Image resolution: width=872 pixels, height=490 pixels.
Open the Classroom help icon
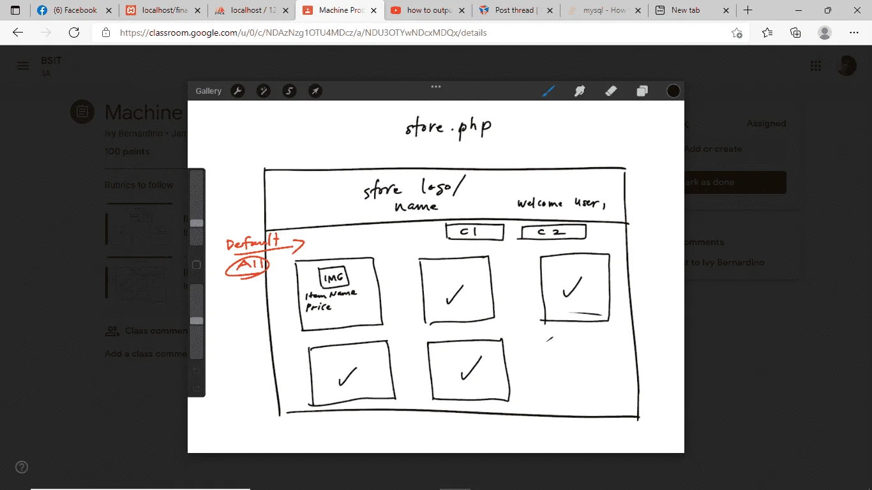click(x=22, y=467)
